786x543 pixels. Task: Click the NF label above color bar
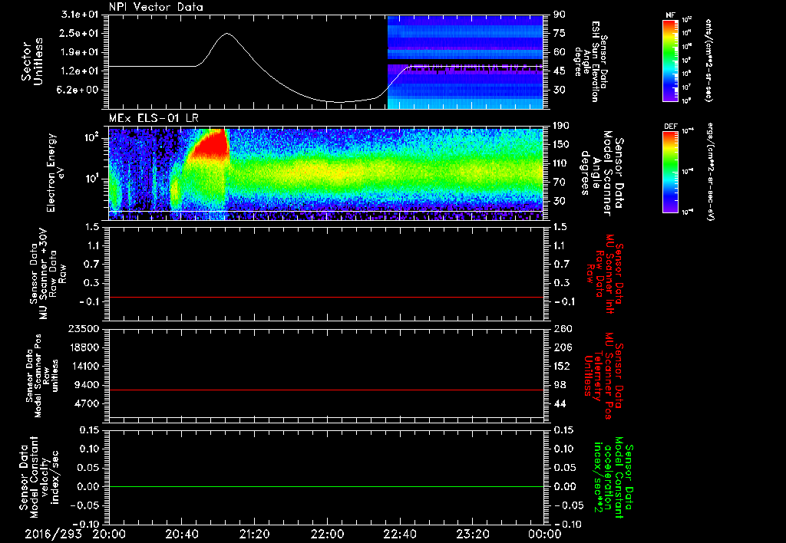pos(670,15)
